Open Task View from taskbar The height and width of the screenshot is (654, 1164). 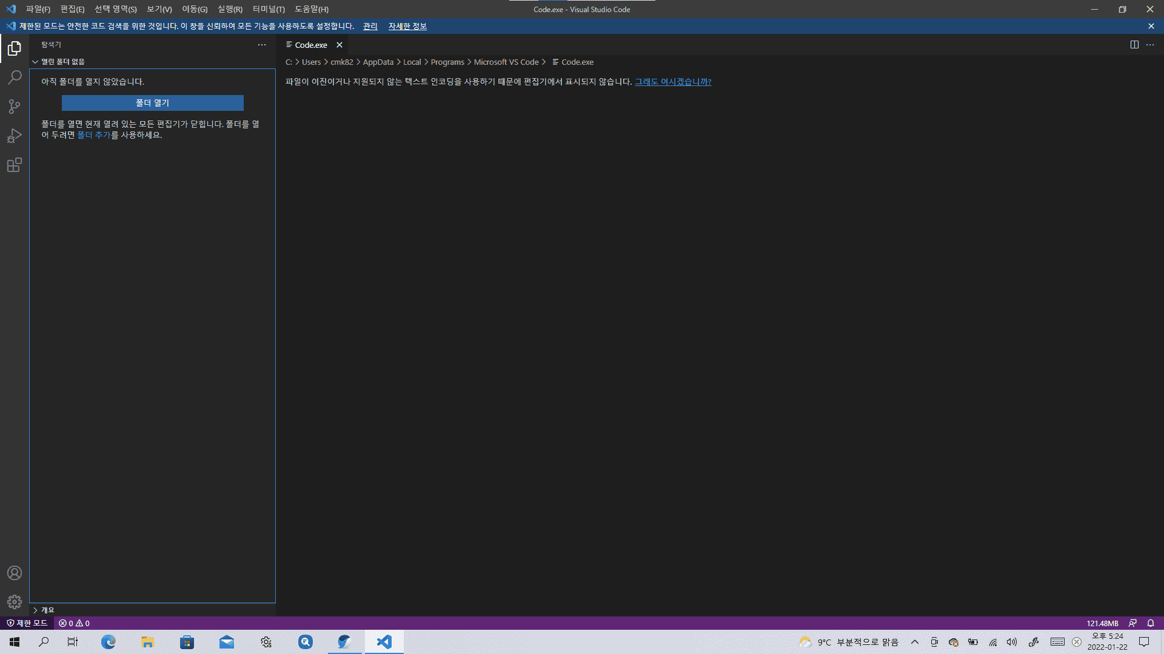click(x=73, y=642)
